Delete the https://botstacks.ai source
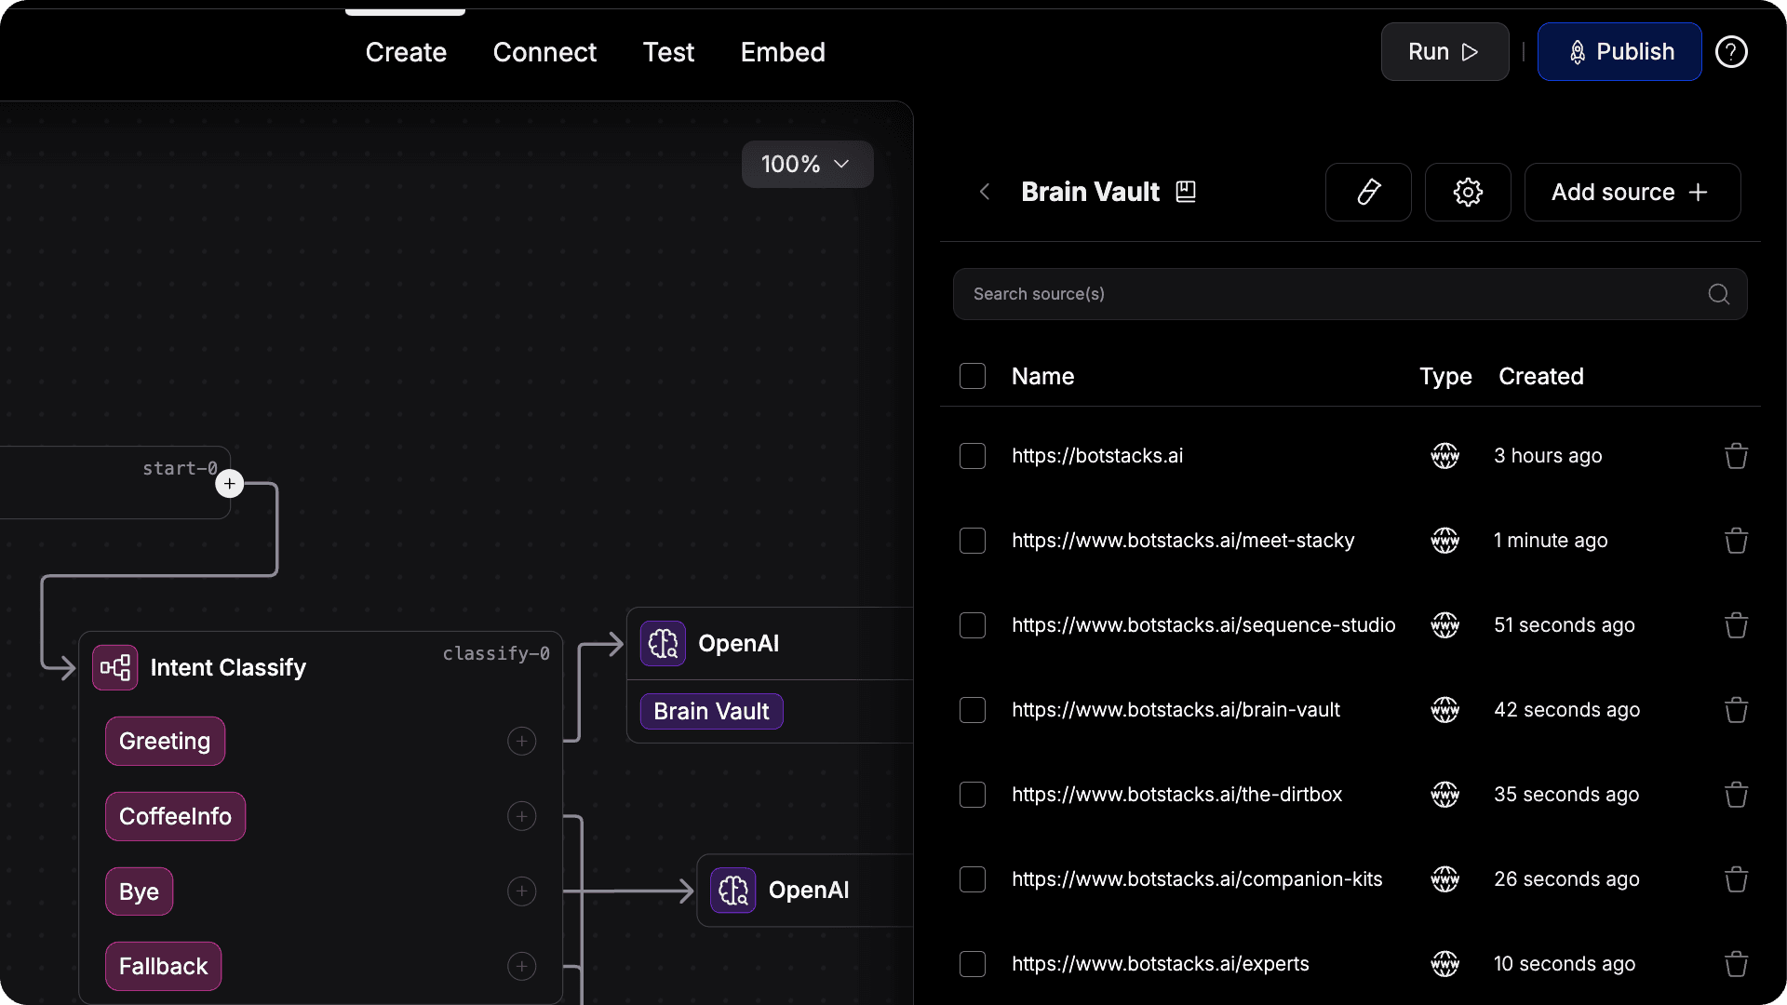Viewport: 1787px width, 1005px height. [x=1736, y=456]
